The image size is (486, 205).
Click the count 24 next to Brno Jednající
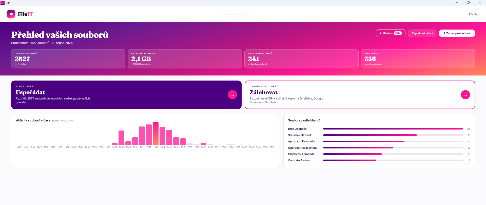(x=469, y=129)
